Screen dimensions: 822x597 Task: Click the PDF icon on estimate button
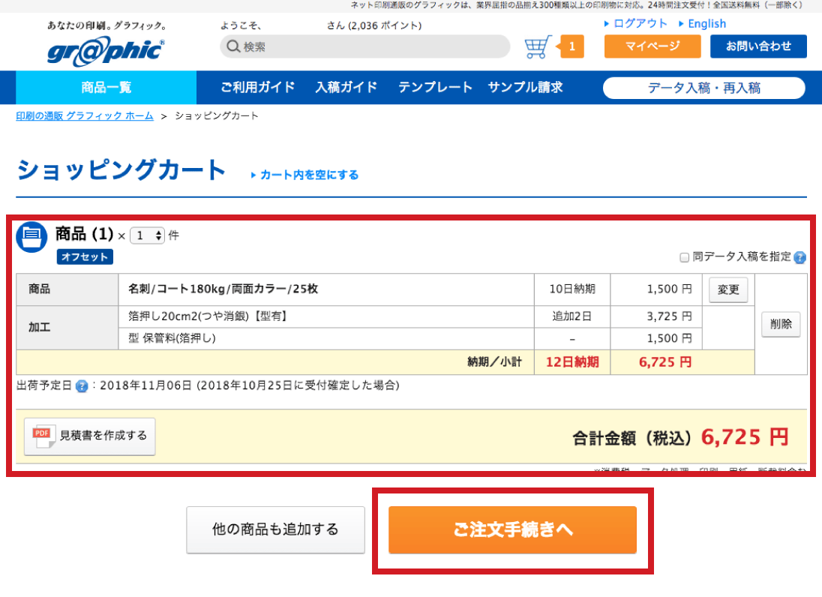point(42,436)
